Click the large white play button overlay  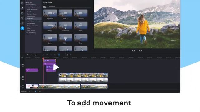tap(56, 67)
